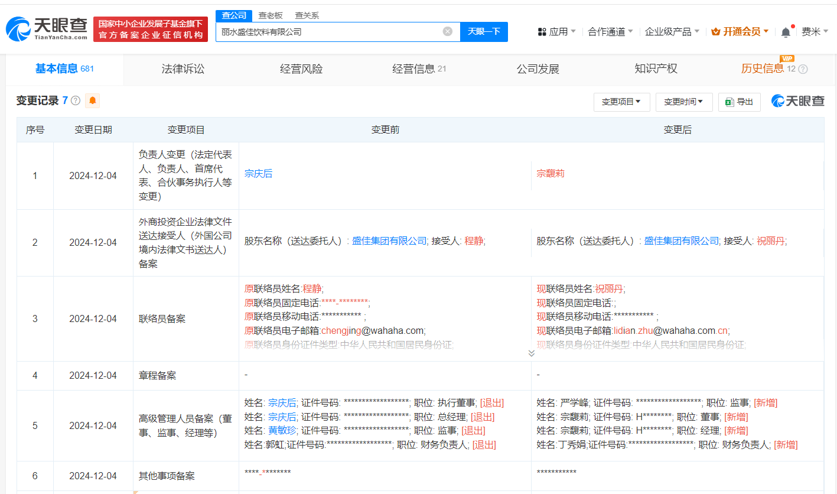Click the 导出 export button
Viewport: 837px width, 494px height.
coord(739,102)
